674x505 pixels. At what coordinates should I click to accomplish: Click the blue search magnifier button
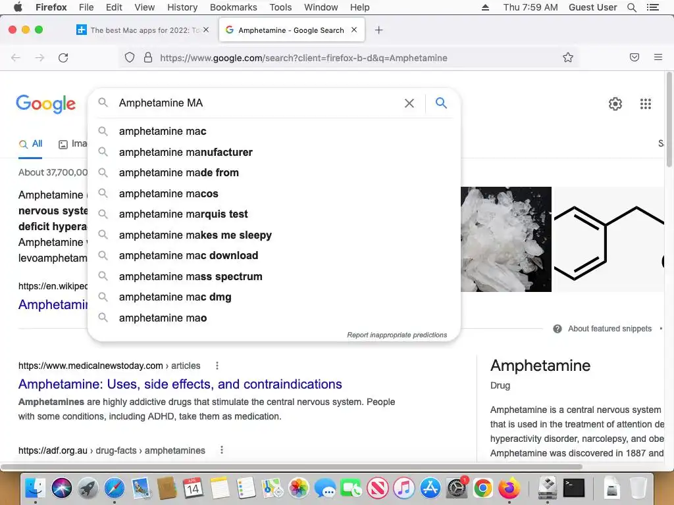point(441,103)
